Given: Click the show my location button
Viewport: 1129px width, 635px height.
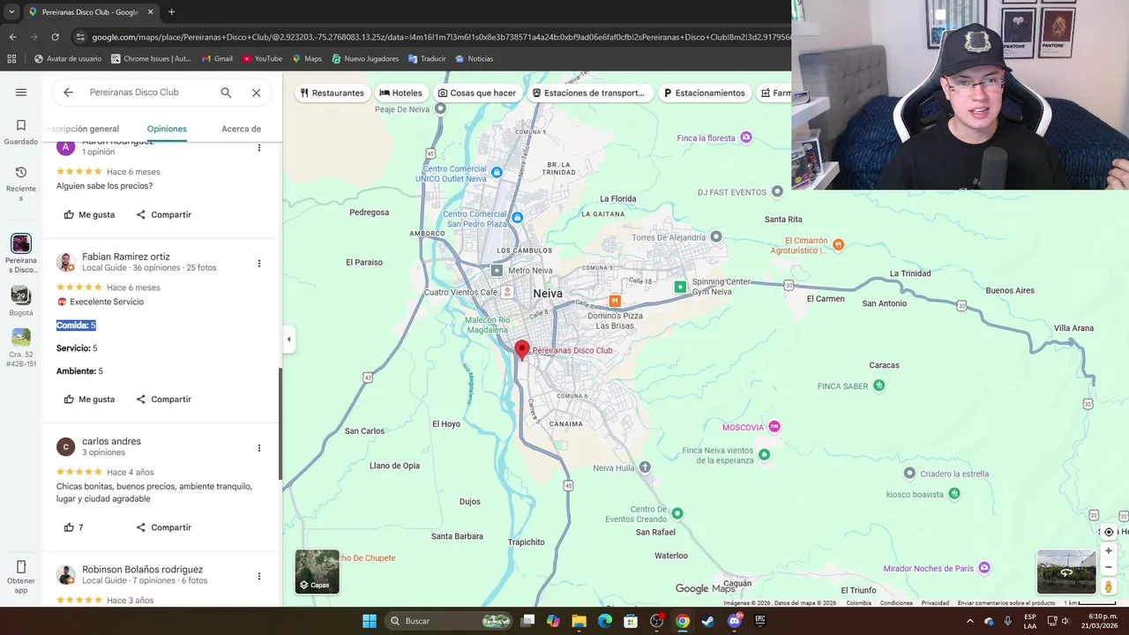Looking at the screenshot, I should (x=1109, y=532).
